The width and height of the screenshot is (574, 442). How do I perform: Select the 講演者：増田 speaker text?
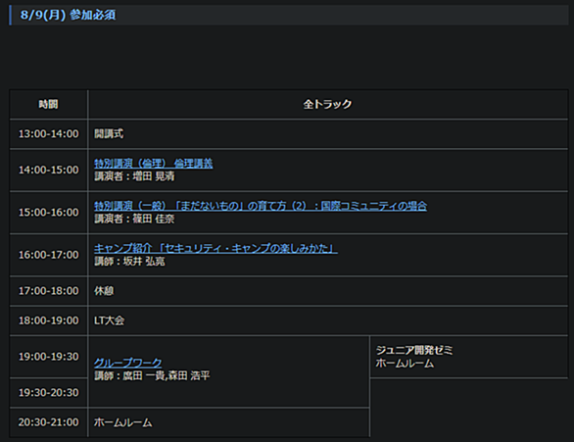[x=134, y=176]
